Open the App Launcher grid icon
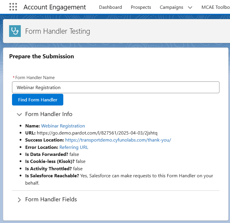The width and height of the screenshot is (230, 223). 13,7
